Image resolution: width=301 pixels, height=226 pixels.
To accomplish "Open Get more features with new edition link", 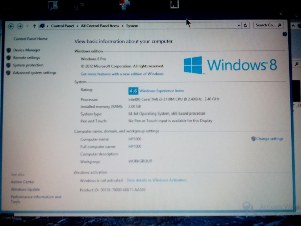I will point(122,74).
